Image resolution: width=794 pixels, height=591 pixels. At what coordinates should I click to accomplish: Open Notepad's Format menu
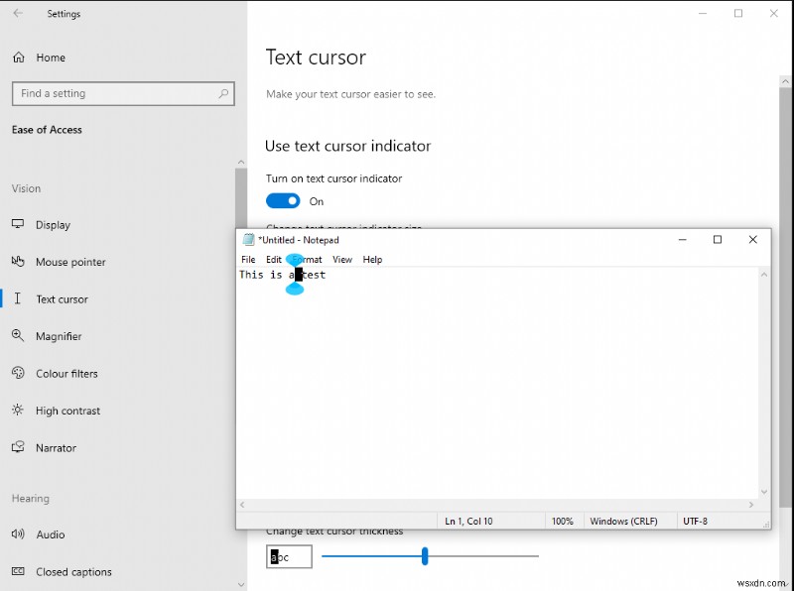[306, 259]
